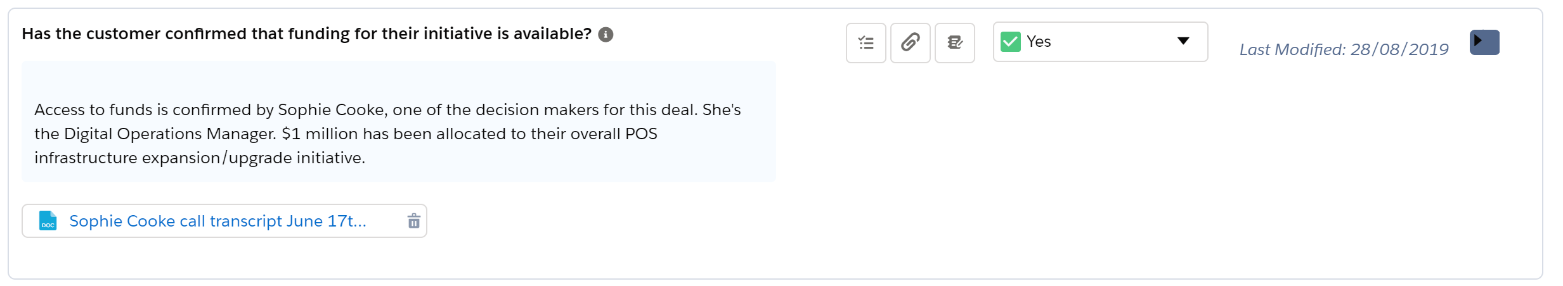The height and width of the screenshot is (286, 1563).
Task: Attach a file using the paperclip icon
Action: [910, 43]
